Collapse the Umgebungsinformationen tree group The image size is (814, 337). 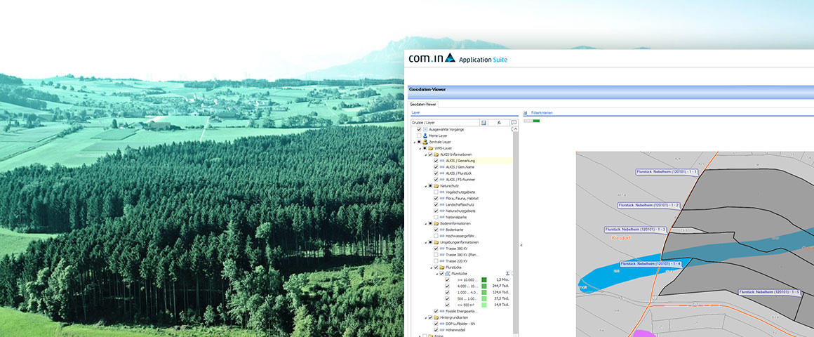pyautogui.click(x=425, y=242)
